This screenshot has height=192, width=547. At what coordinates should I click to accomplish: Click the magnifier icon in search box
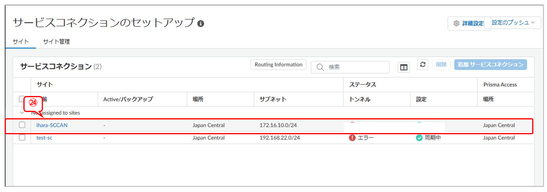[x=320, y=67]
